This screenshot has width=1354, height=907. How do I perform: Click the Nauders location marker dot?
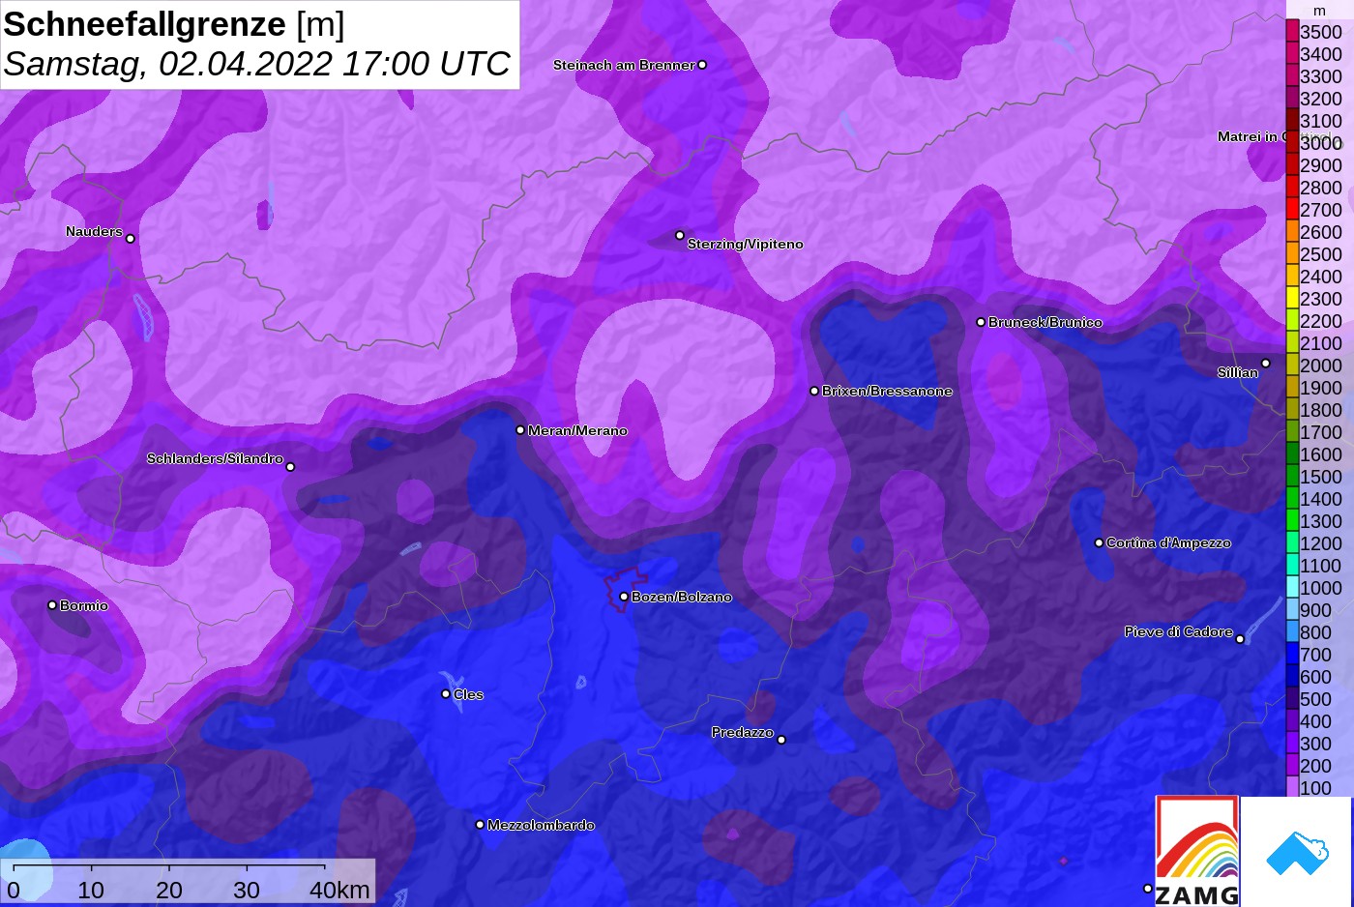coord(131,239)
